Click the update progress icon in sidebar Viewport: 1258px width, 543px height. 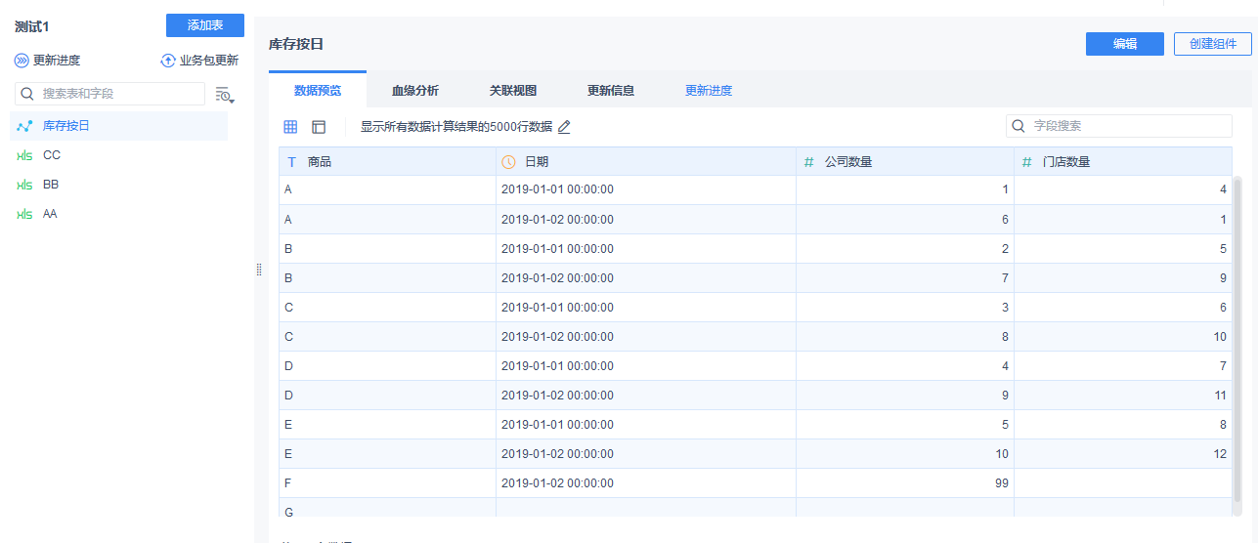22,61
